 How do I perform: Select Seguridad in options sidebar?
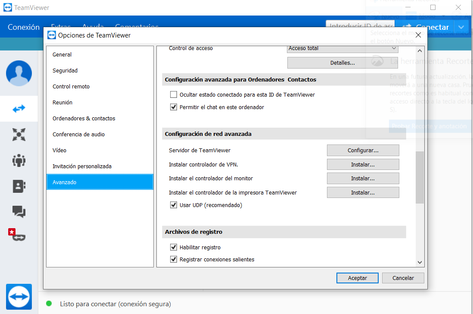(x=65, y=71)
